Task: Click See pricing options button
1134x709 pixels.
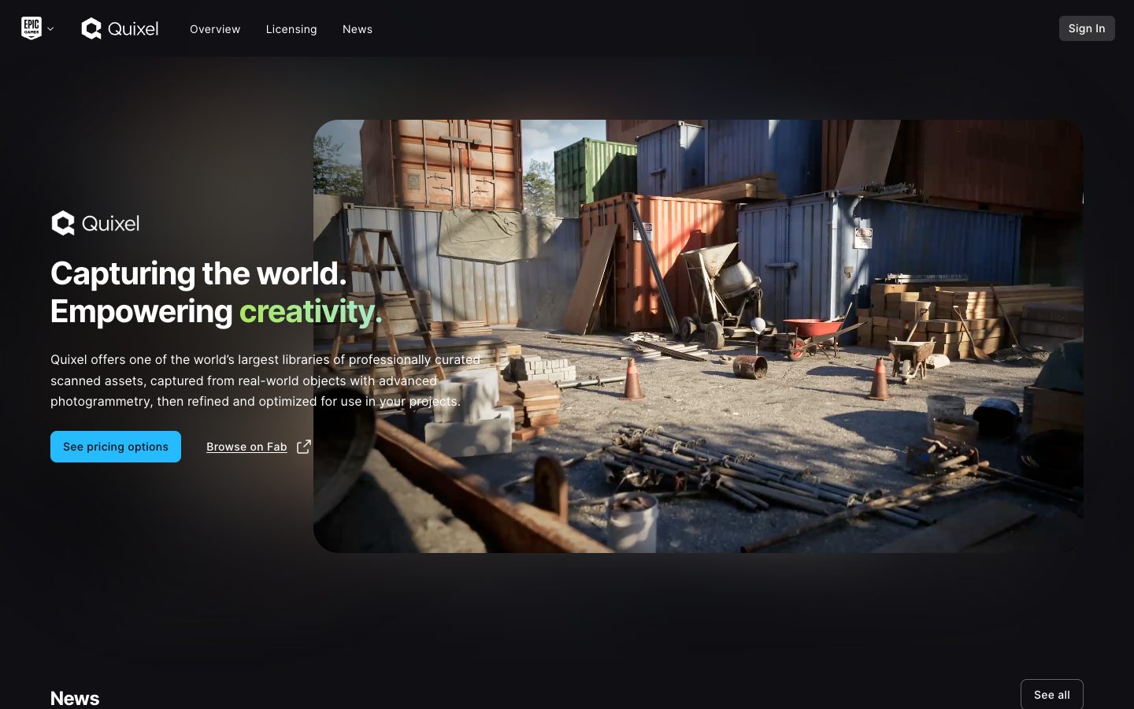Action: click(116, 447)
